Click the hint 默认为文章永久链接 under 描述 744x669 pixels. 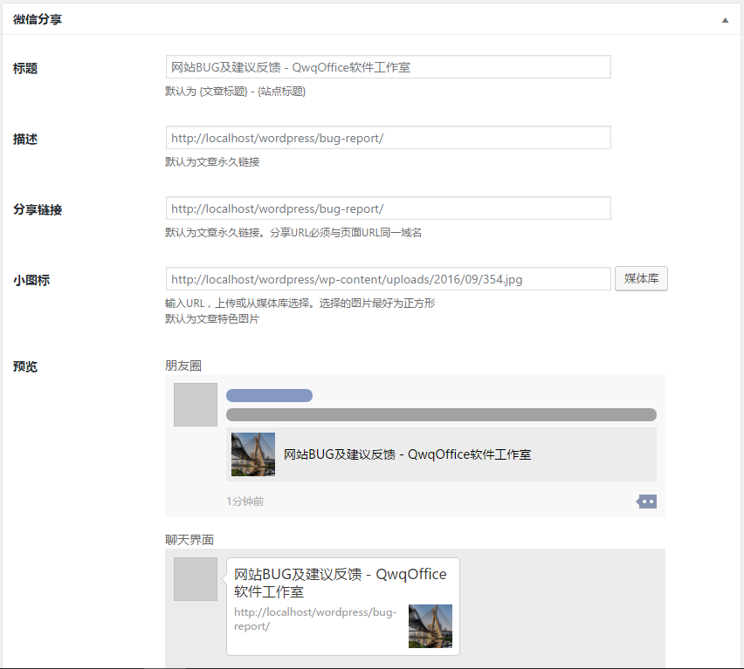pos(212,162)
